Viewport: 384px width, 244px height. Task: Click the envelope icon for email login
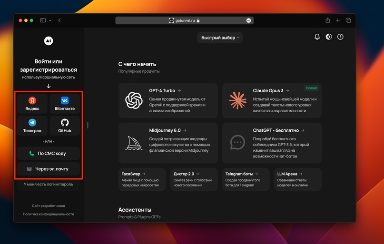click(29, 169)
